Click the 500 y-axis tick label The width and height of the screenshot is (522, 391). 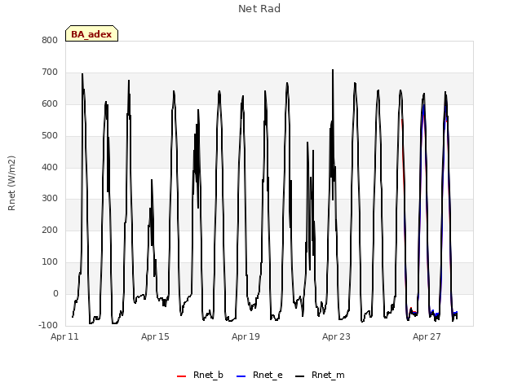[50, 136]
